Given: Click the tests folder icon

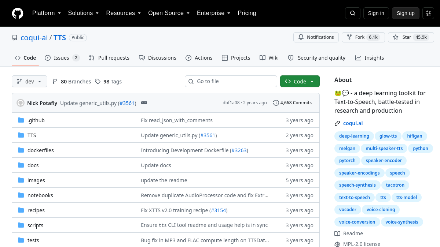Looking at the screenshot, I should pos(21,240).
